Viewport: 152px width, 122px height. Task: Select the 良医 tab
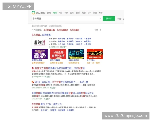[95, 13]
